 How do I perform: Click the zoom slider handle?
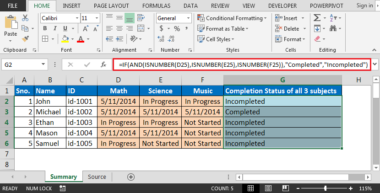(x=325, y=188)
